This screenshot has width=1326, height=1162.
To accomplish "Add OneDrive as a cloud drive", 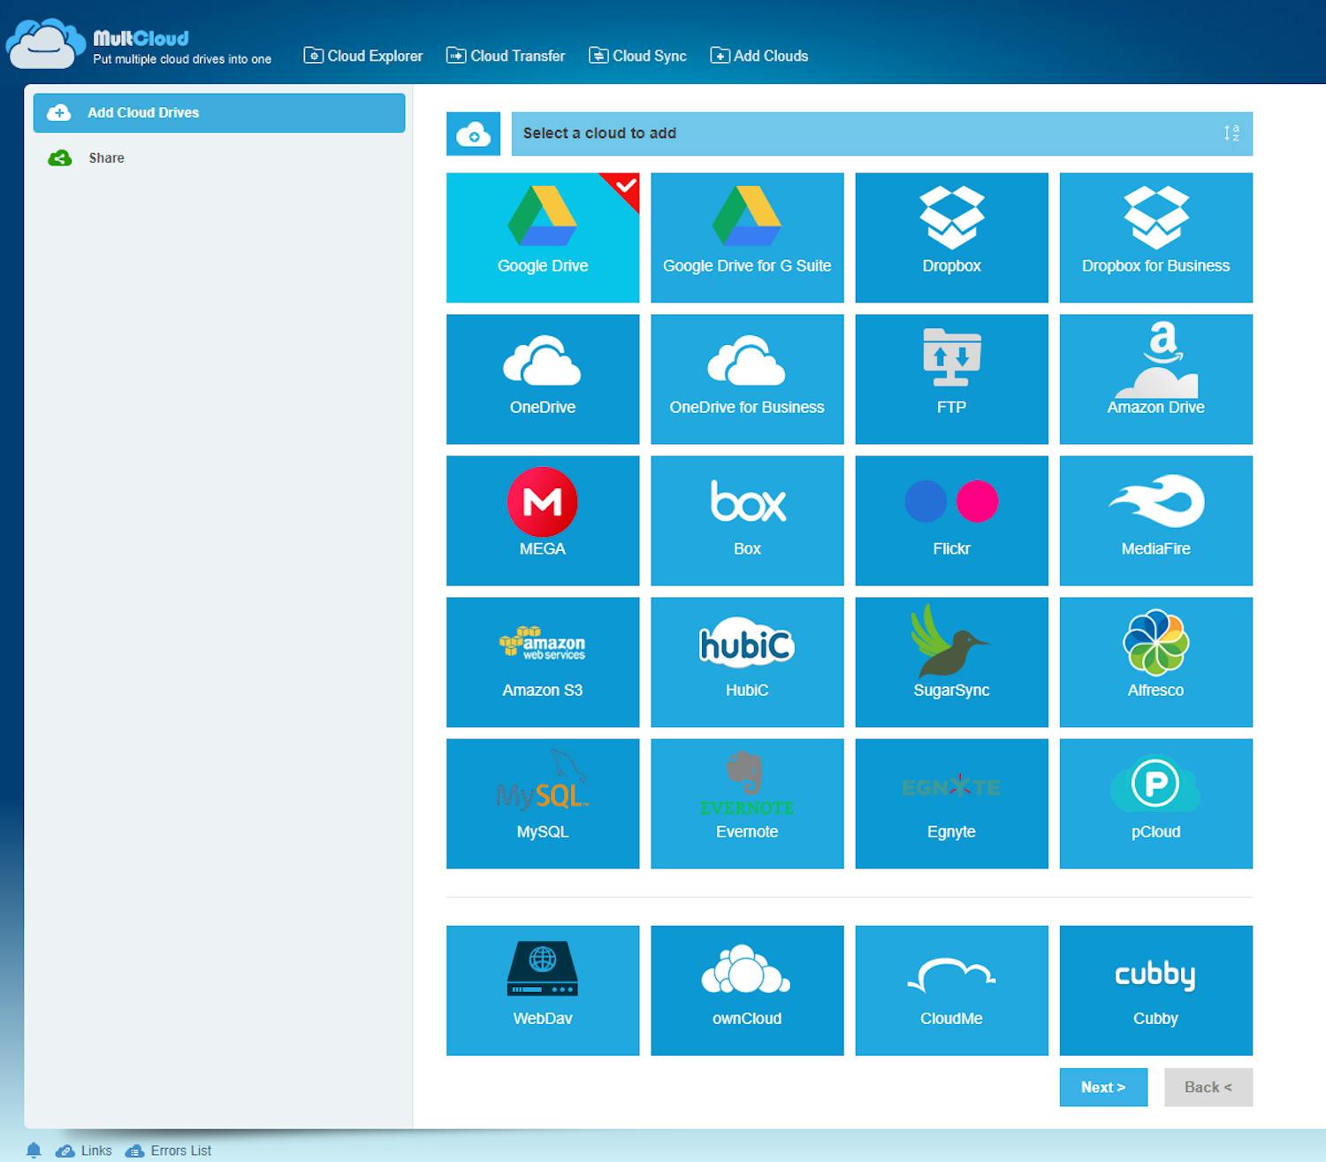I will [x=542, y=378].
